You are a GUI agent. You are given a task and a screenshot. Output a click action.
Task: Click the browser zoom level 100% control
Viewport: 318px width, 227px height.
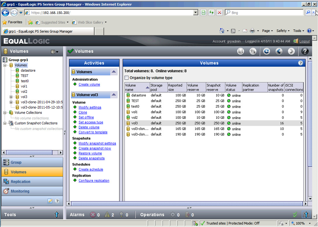click(301, 224)
